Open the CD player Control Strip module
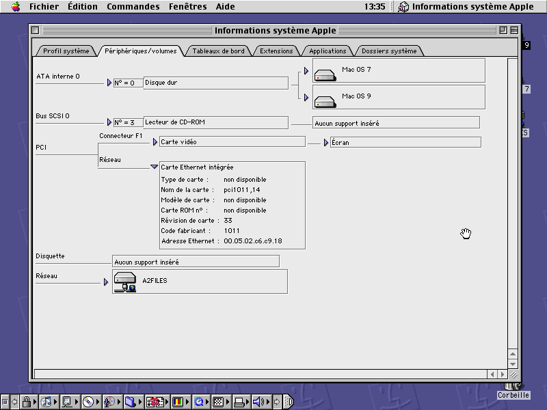The width and height of the screenshot is (547, 410). point(91,402)
